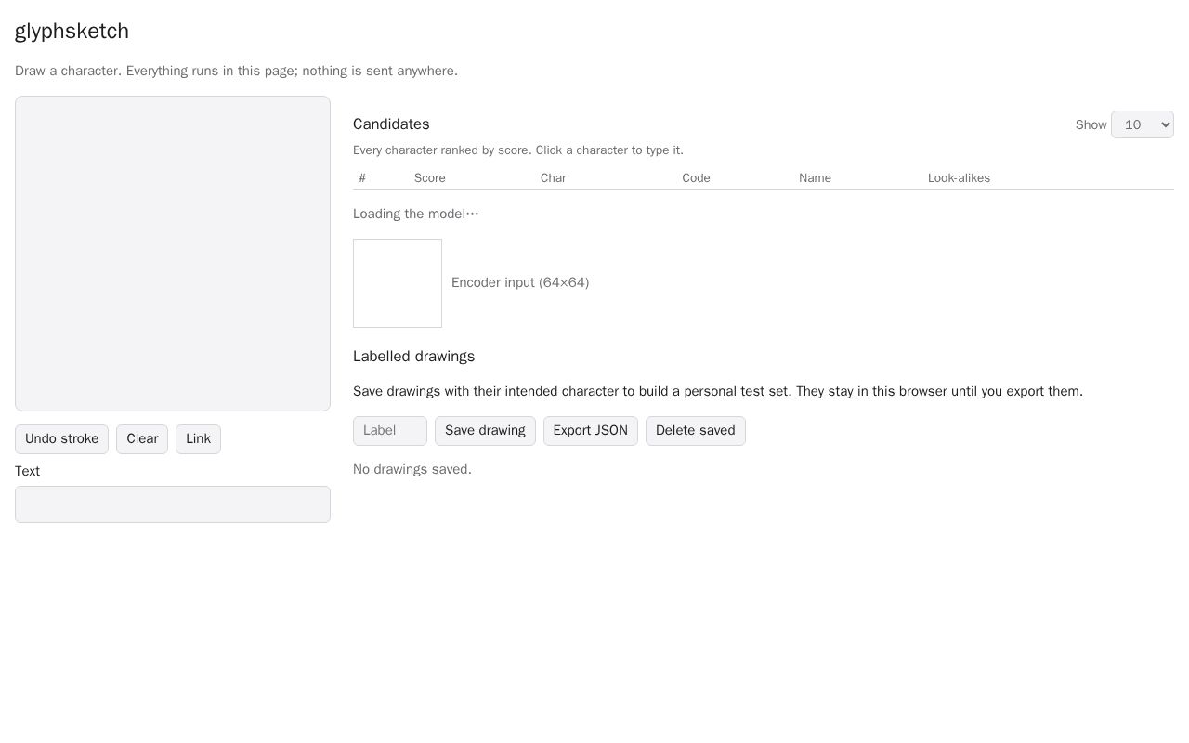Click the glyphsketch page title
1189x743 pixels.
click(x=72, y=32)
